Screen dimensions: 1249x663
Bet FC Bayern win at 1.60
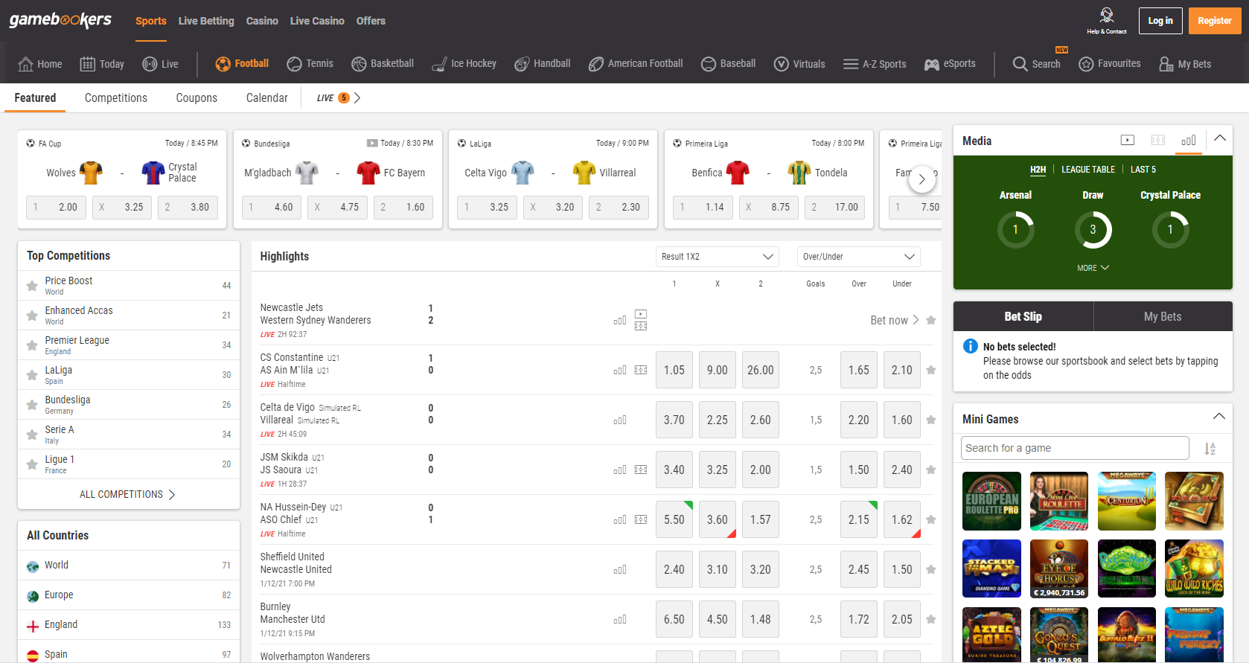pos(404,207)
